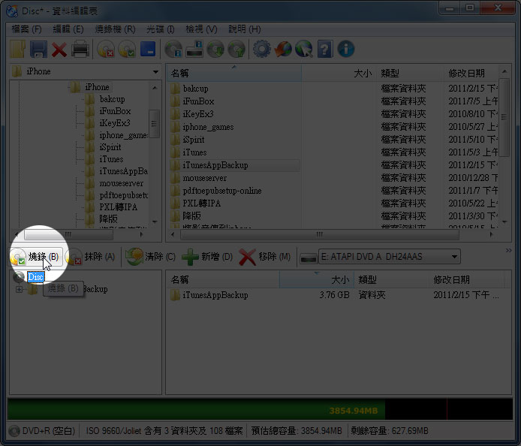The height and width of the screenshot is (446, 521).
Task: Open settings with the gear icon
Action: click(x=262, y=50)
